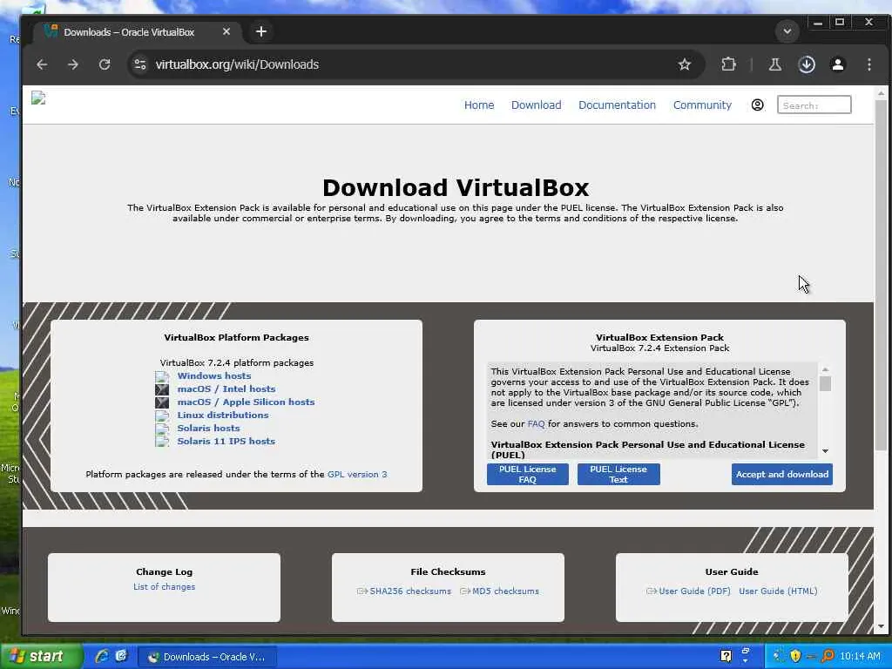892x669 pixels.
Task: Open the macOS / Intel hosts link
Action: 226,389
